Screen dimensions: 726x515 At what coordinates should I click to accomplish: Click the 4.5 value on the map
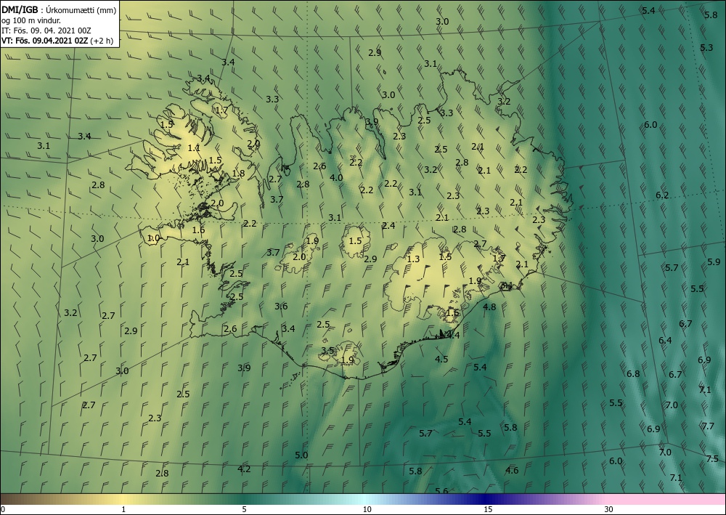(x=441, y=360)
